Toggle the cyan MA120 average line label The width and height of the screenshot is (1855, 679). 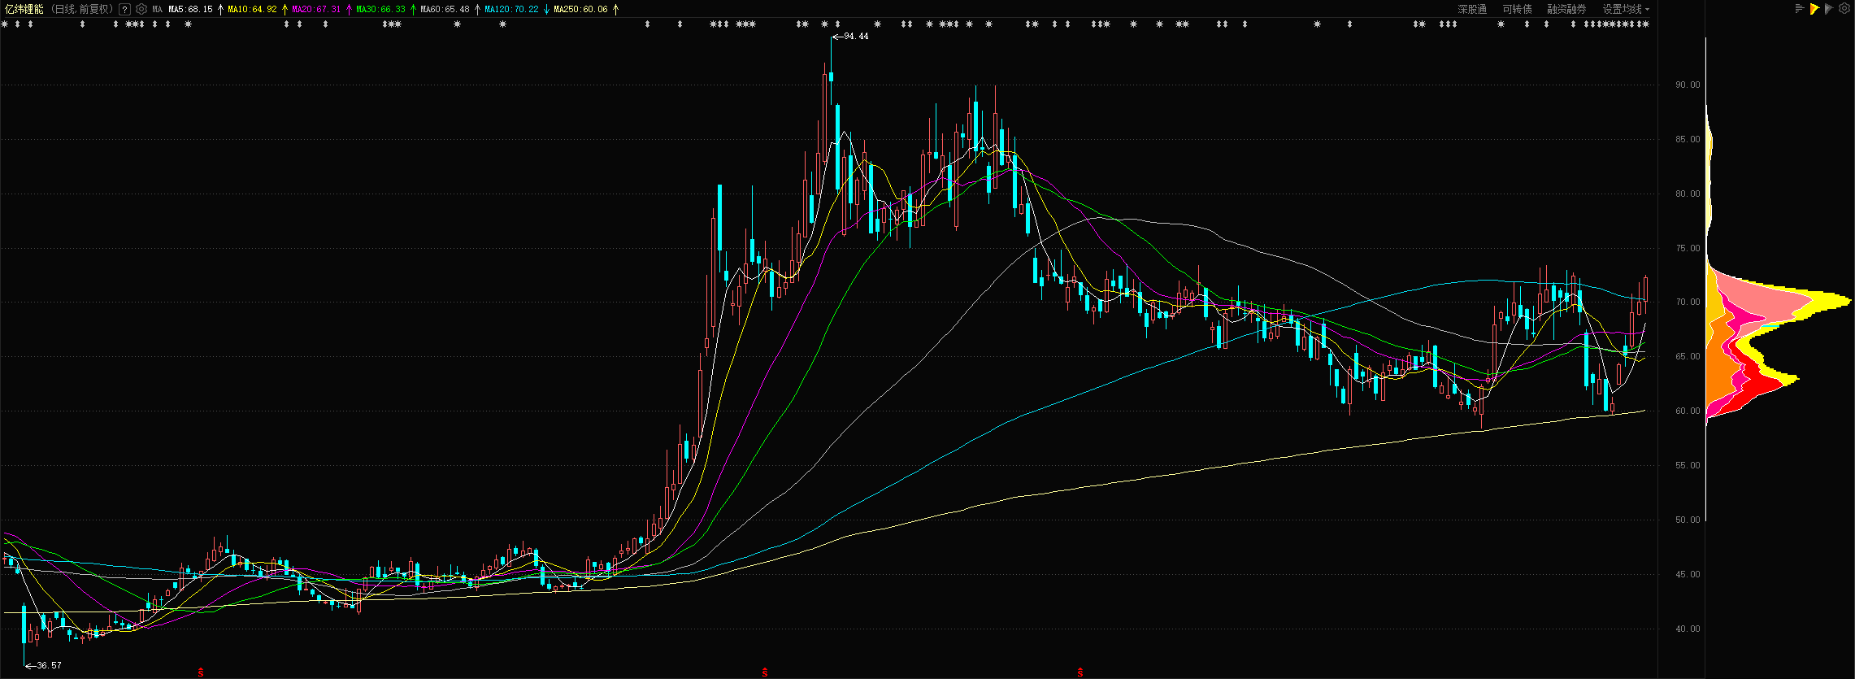coord(511,10)
